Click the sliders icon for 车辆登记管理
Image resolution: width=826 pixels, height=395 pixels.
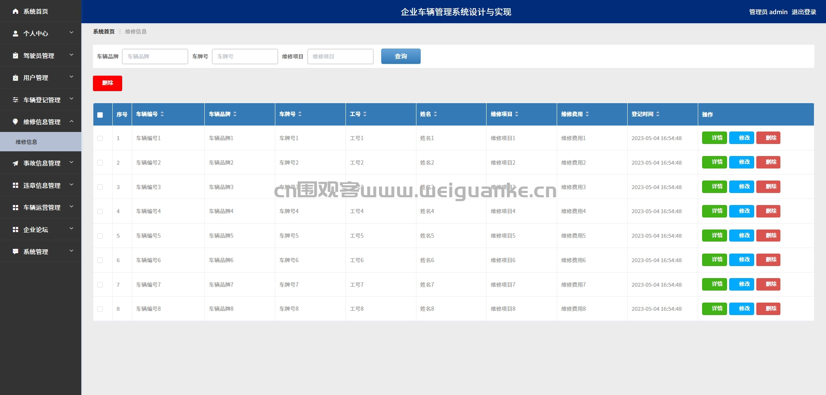(15, 100)
